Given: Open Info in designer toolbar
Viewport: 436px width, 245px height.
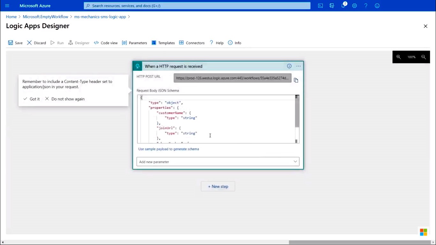Looking at the screenshot, I should point(235,43).
